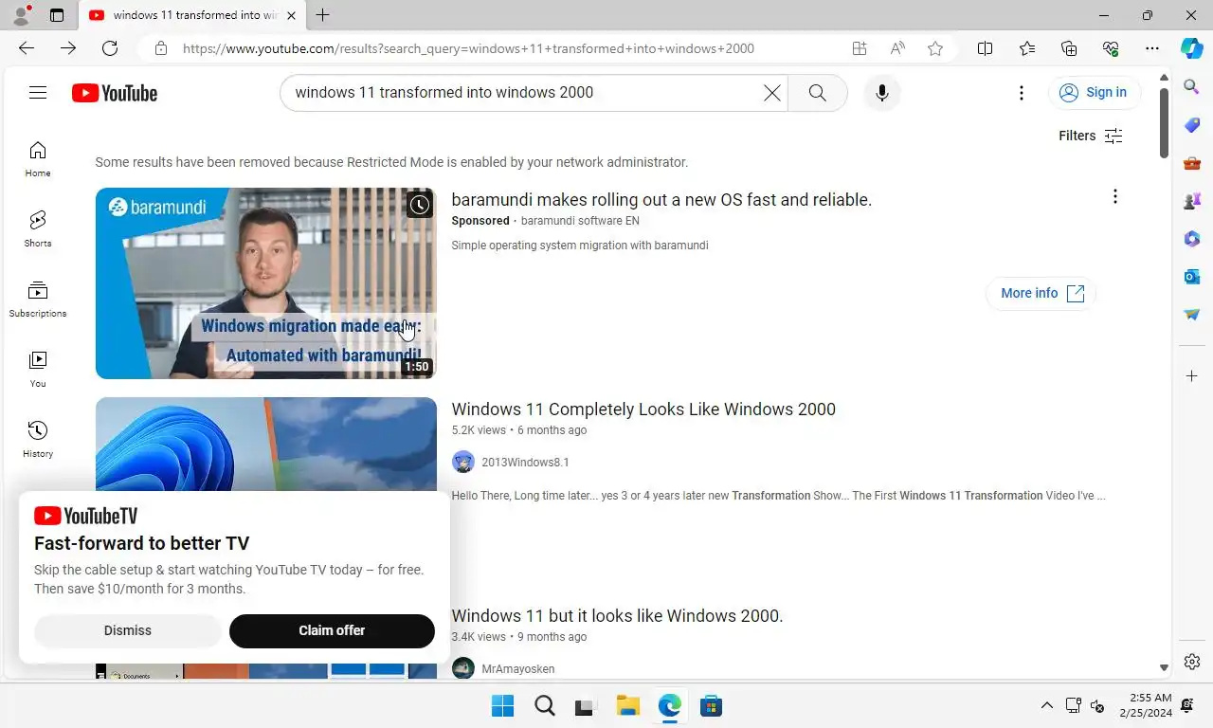Click 2013Windows8.1 channel avatar
Image resolution: width=1213 pixels, height=728 pixels.
[462, 463]
